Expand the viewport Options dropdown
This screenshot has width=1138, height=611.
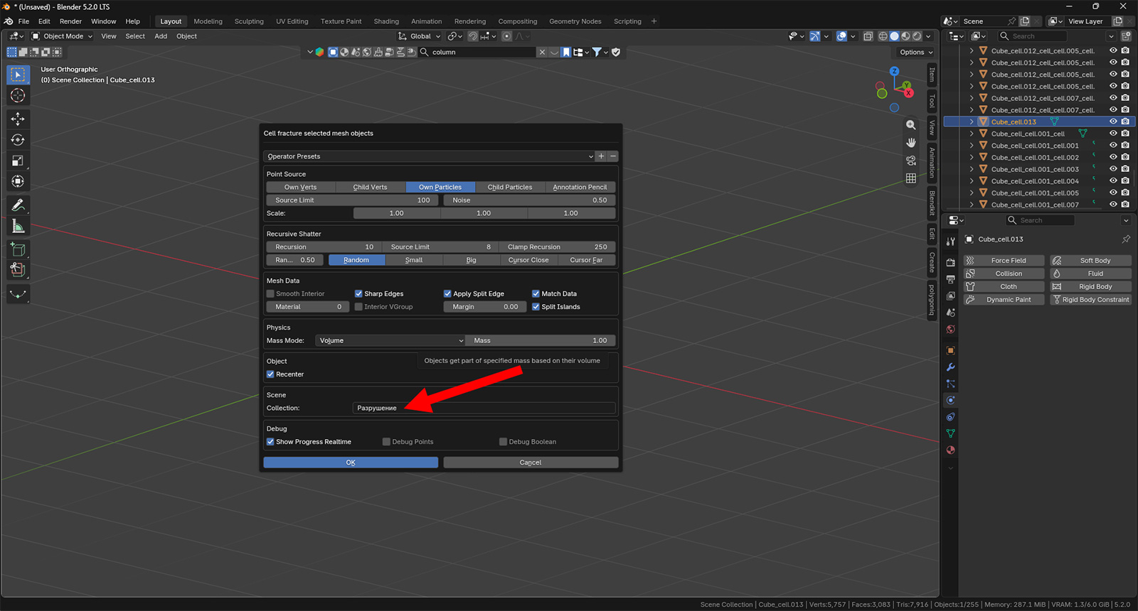click(916, 52)
